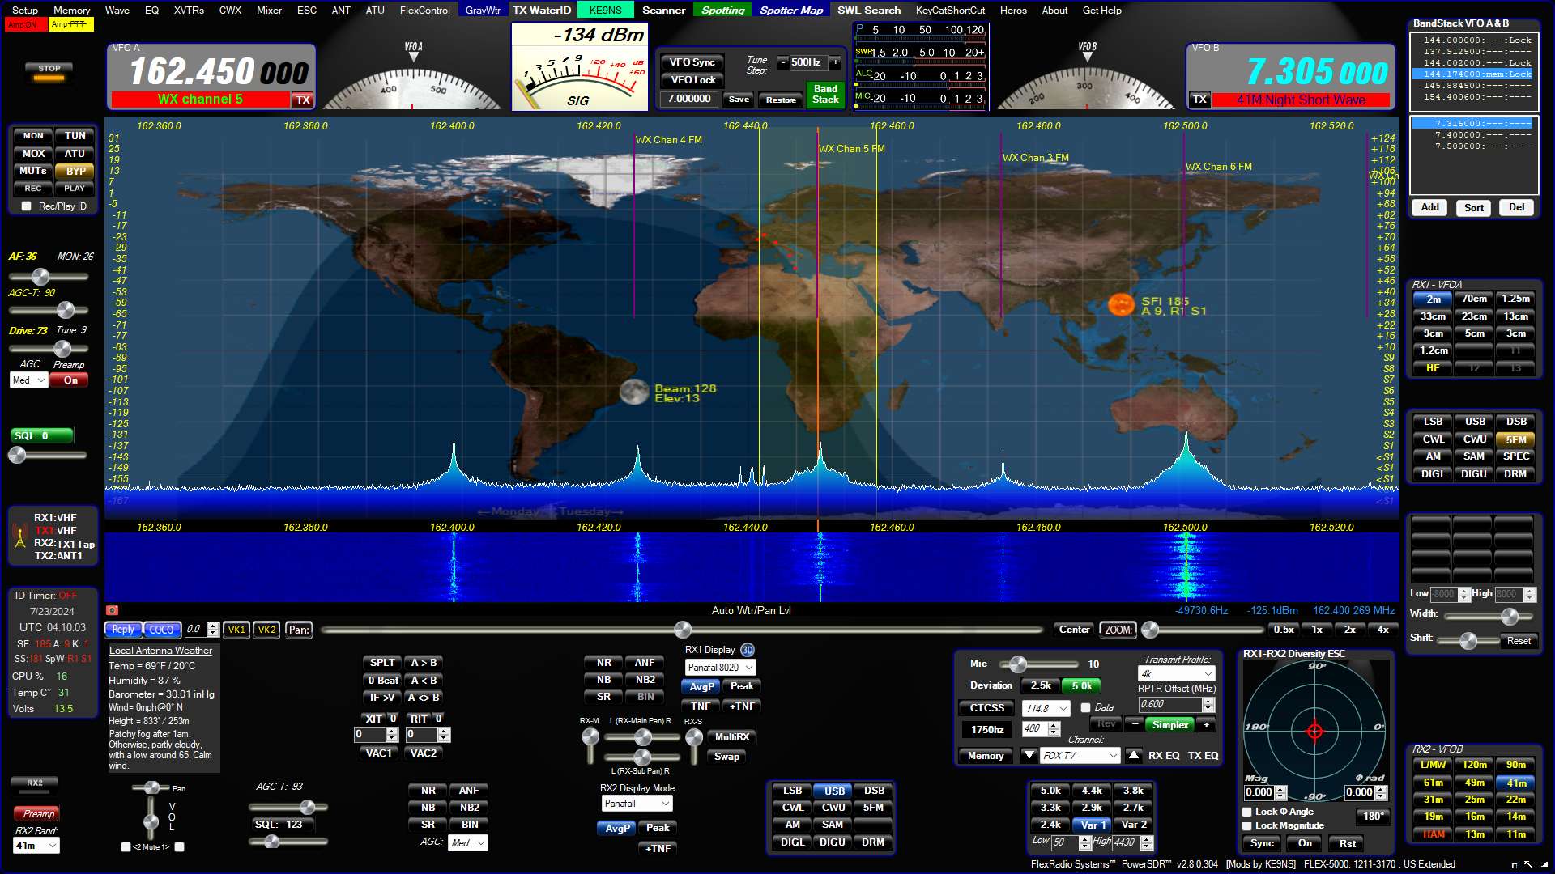Toggle the 3D display round icon
Image resolution: width=1555 pixels, height=874 pixels.
click(747, 650)
